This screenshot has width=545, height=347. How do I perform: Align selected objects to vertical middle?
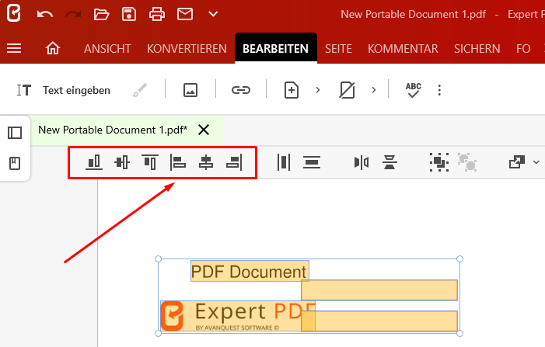[x=122, y=162]
